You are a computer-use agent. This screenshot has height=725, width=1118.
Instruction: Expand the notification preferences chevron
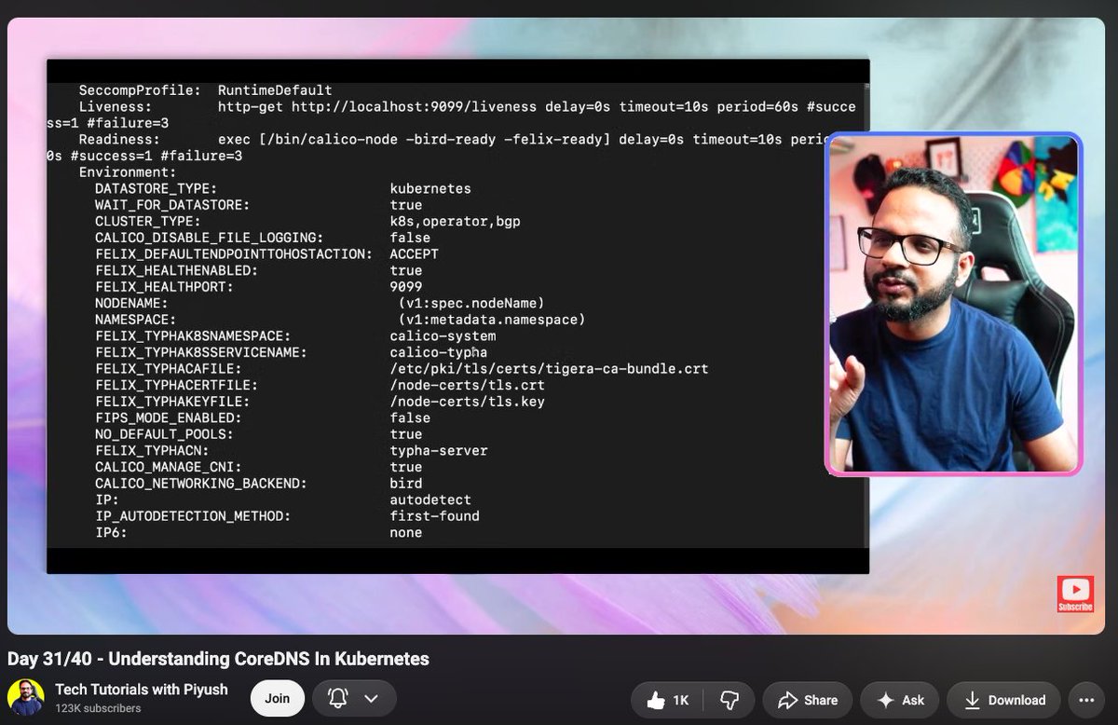pyautogui.click(x=371, y=698)
